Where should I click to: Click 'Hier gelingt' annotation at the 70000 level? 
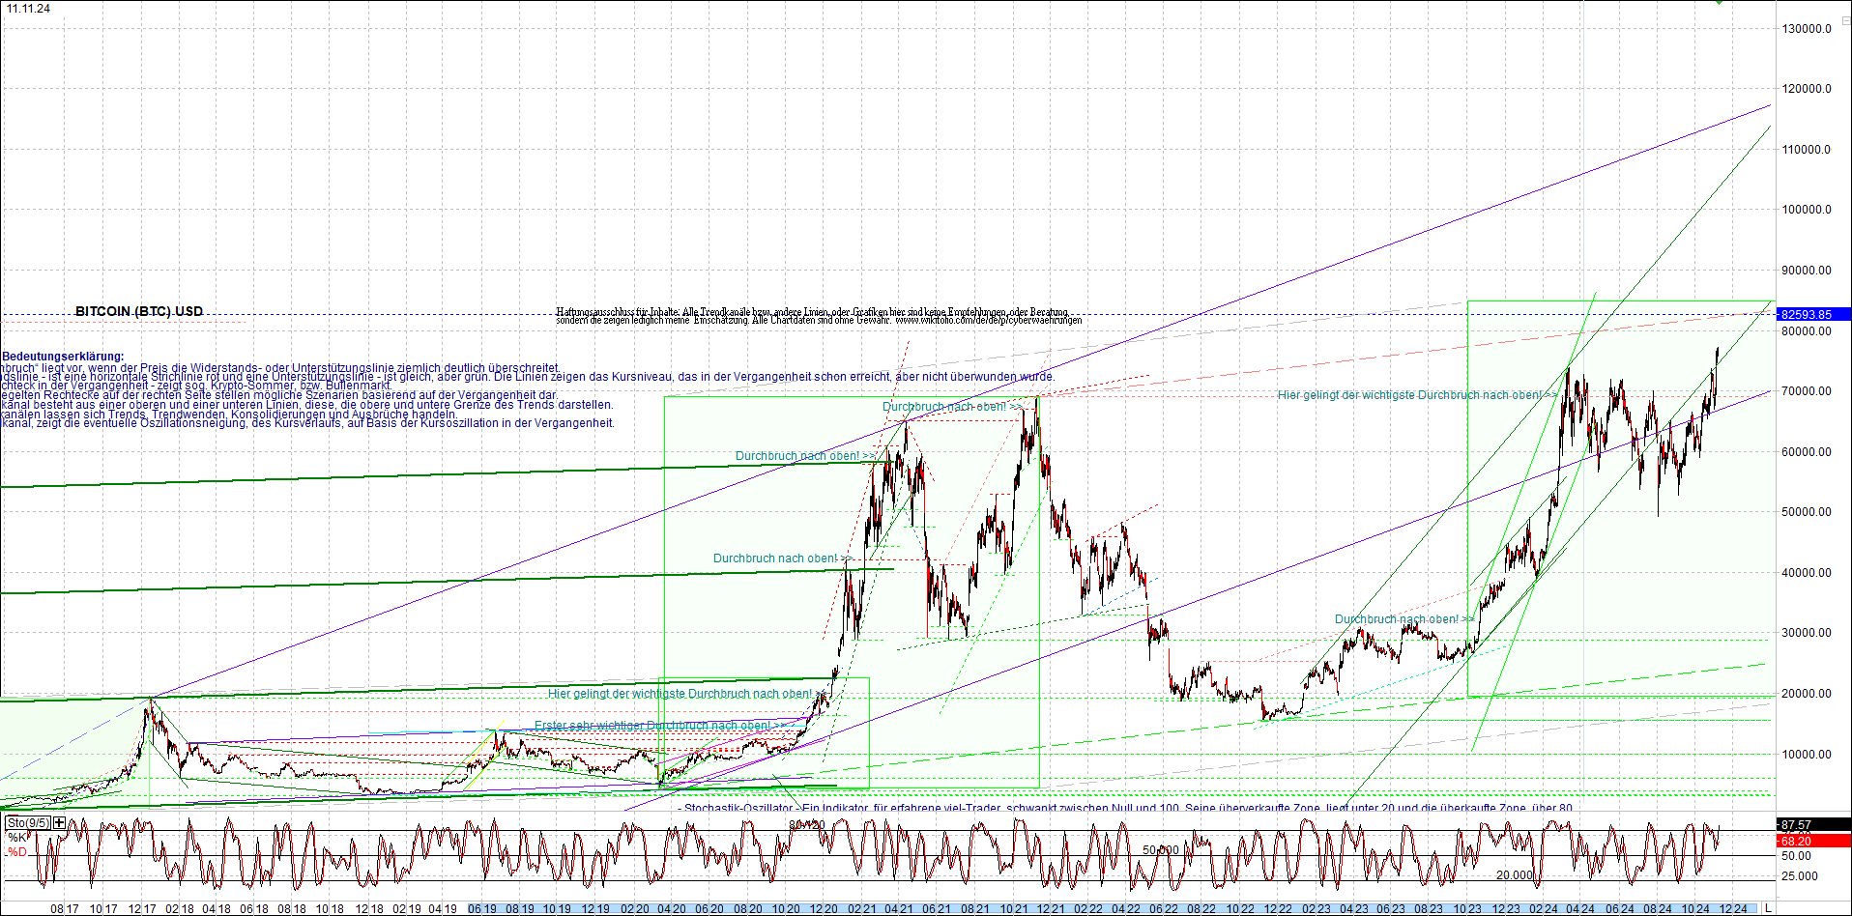click(1417, 395)
